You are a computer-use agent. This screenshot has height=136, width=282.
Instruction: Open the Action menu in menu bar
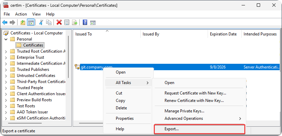[x=21, y=14]
